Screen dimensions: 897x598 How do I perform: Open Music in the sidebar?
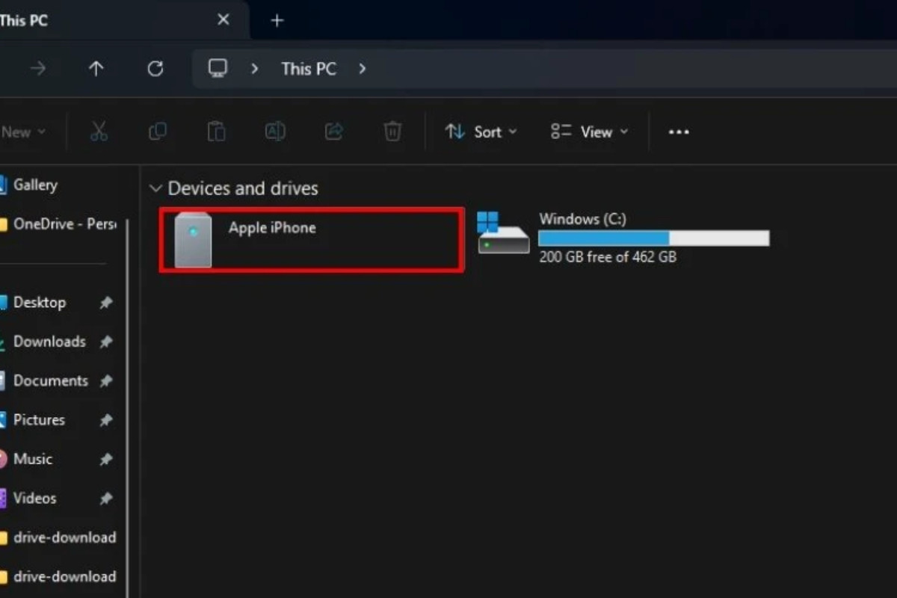(26, 459)
